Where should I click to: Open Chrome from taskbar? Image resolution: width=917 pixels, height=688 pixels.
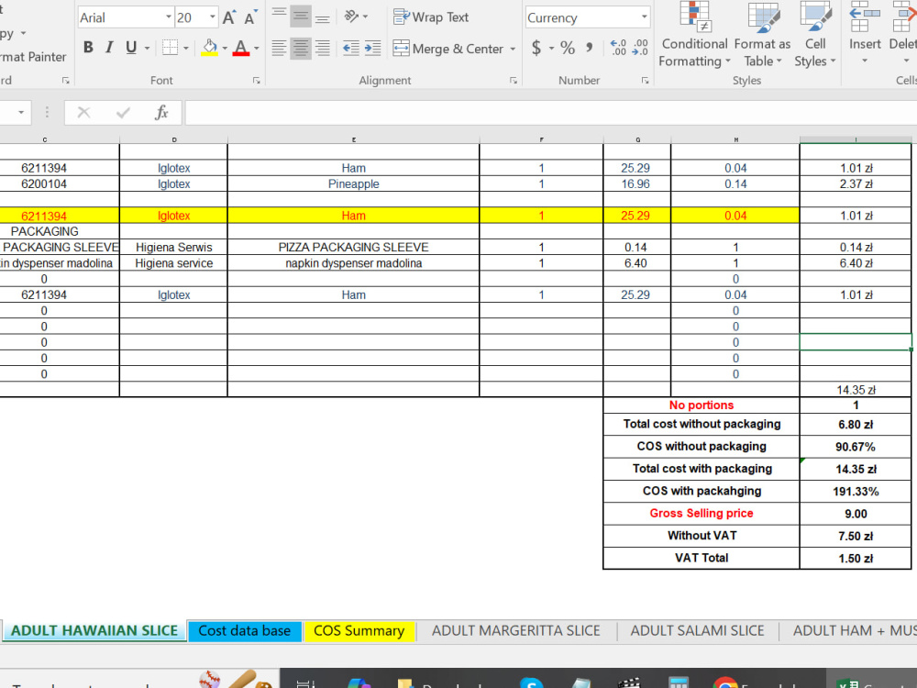click(x=725, y=682)
